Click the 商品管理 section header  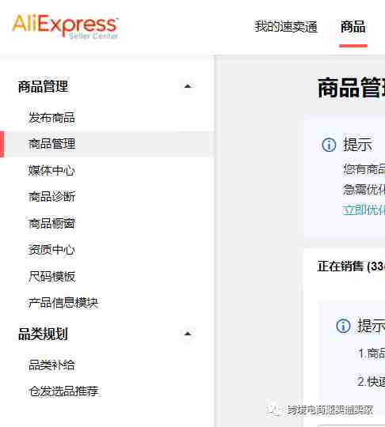coord(43,86)
